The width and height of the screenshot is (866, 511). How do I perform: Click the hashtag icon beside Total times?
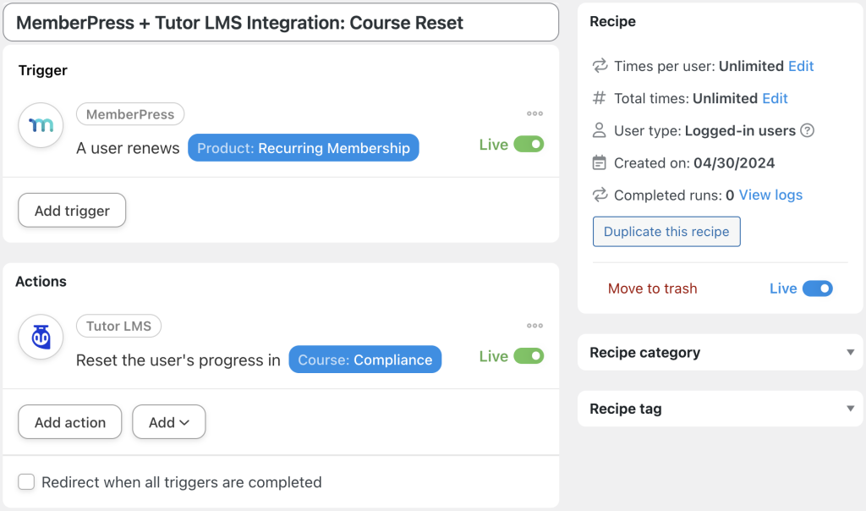click(x=599, y=98)
